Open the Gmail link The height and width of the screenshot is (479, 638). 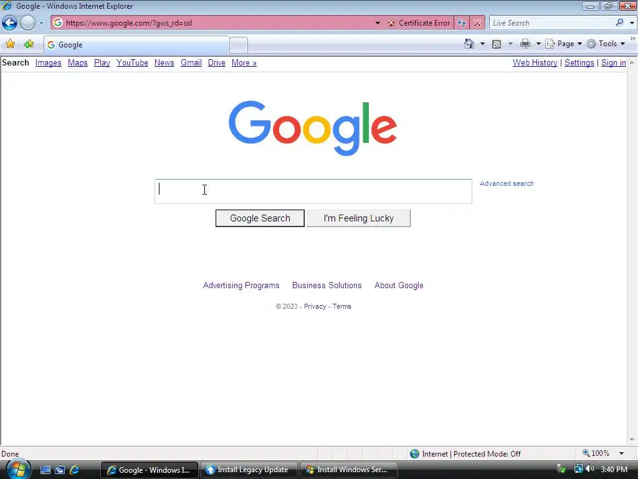191,63
